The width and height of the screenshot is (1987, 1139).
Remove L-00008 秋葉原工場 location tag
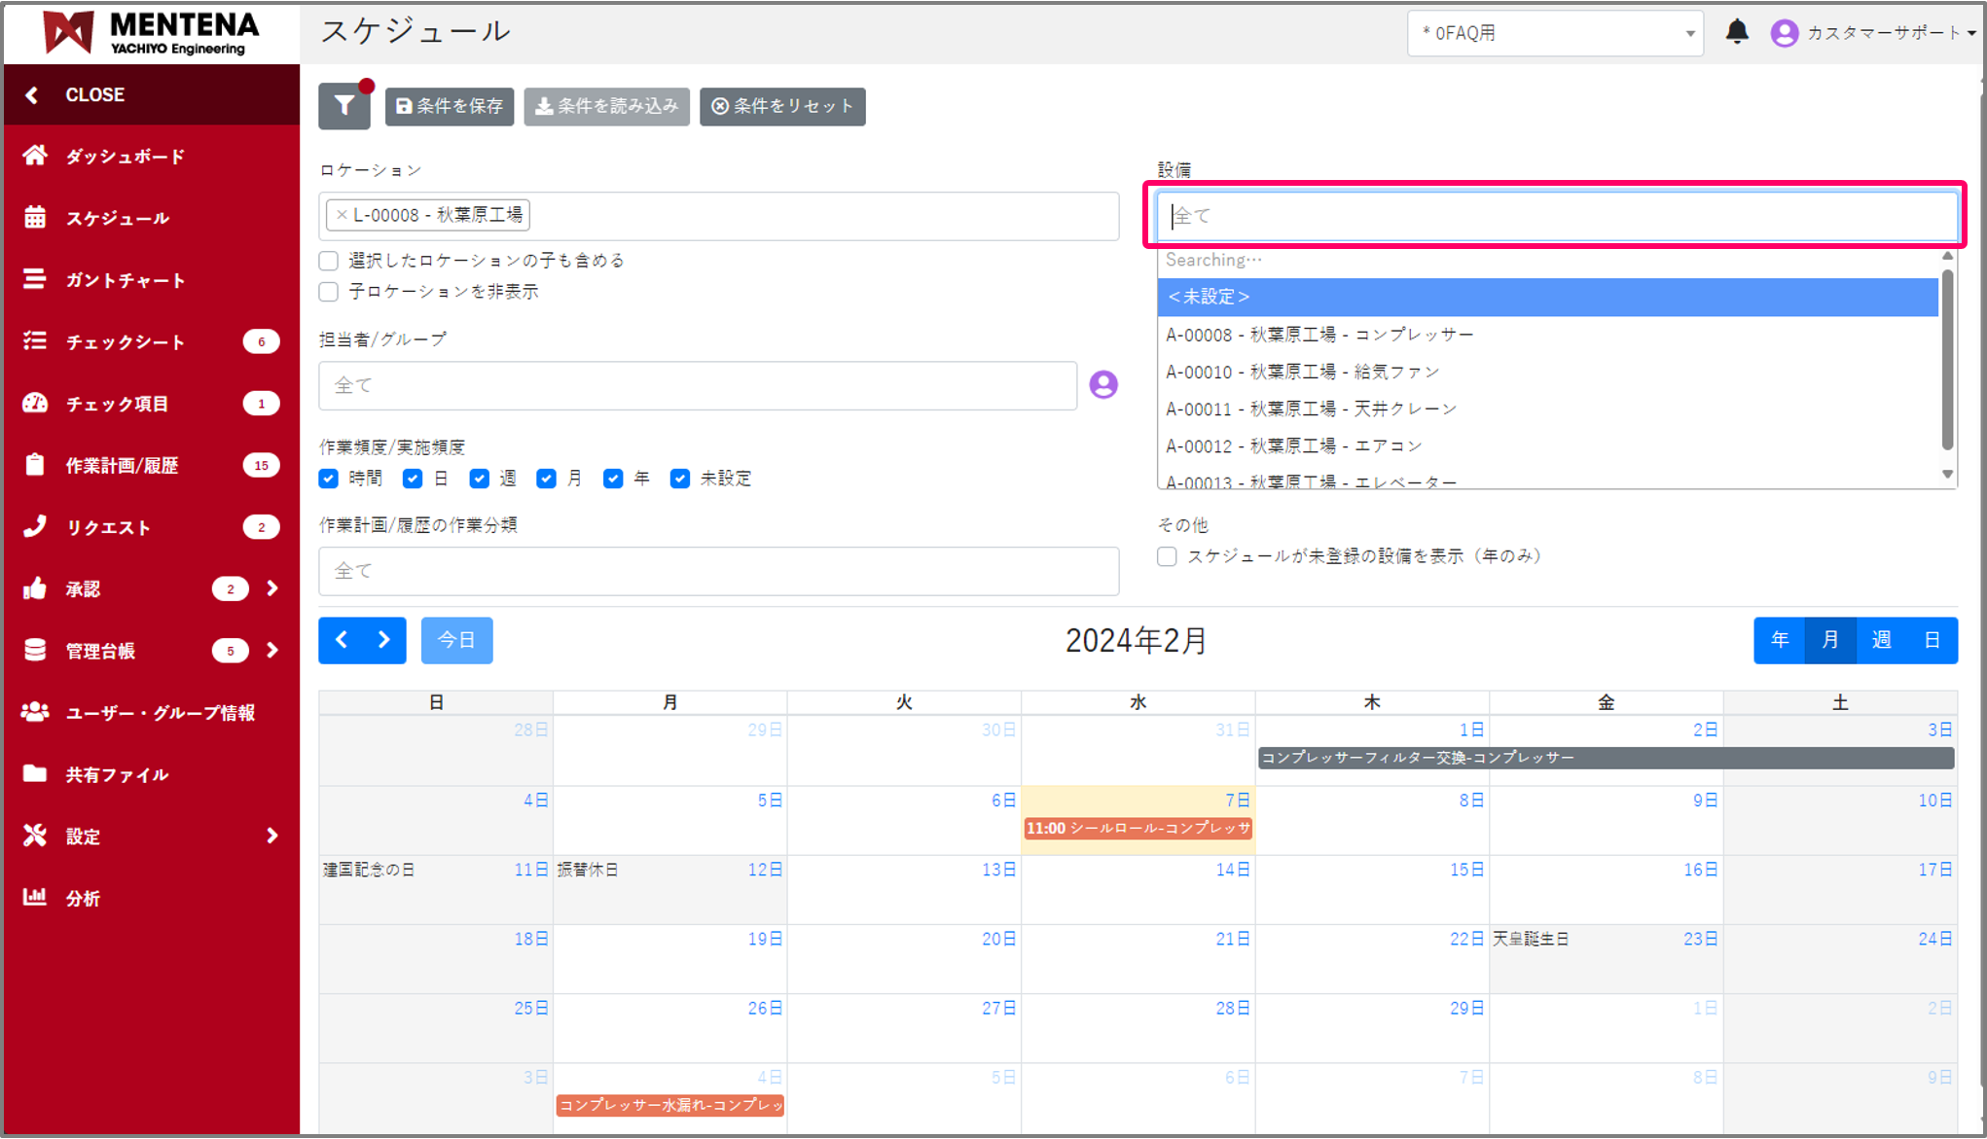coord(342,215)
